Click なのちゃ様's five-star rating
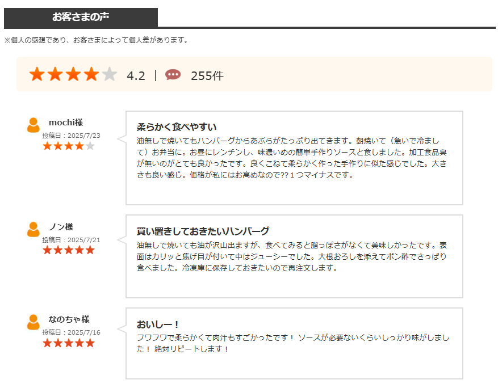The height and width of the screenshot is (384, 498). click(x=69, y=343)
